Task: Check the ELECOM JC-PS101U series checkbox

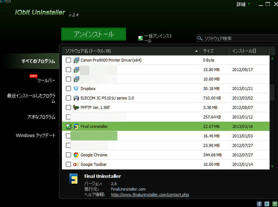Action: [x=68, y=98]
